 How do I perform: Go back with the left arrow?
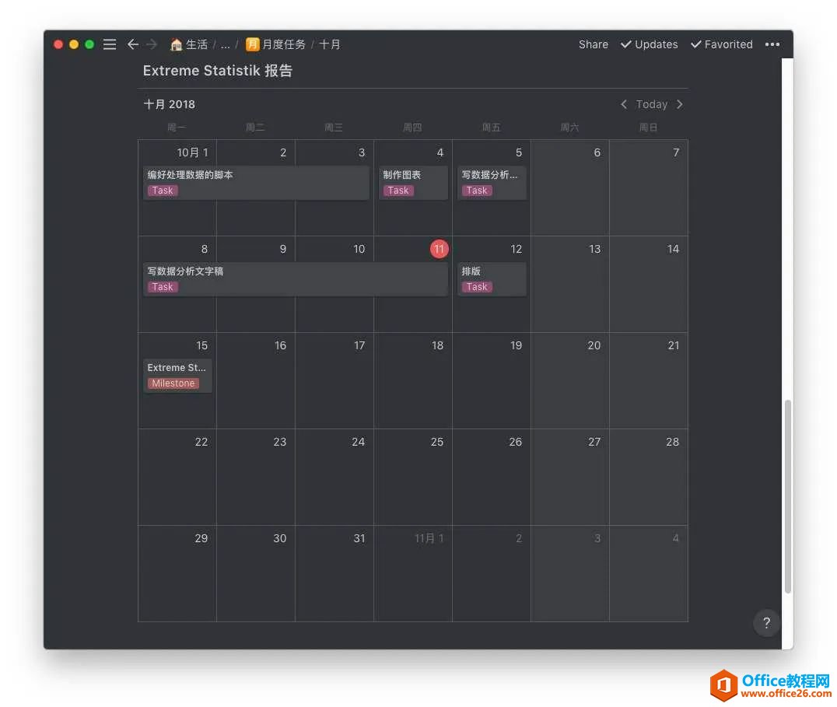[x=133, y=44]
